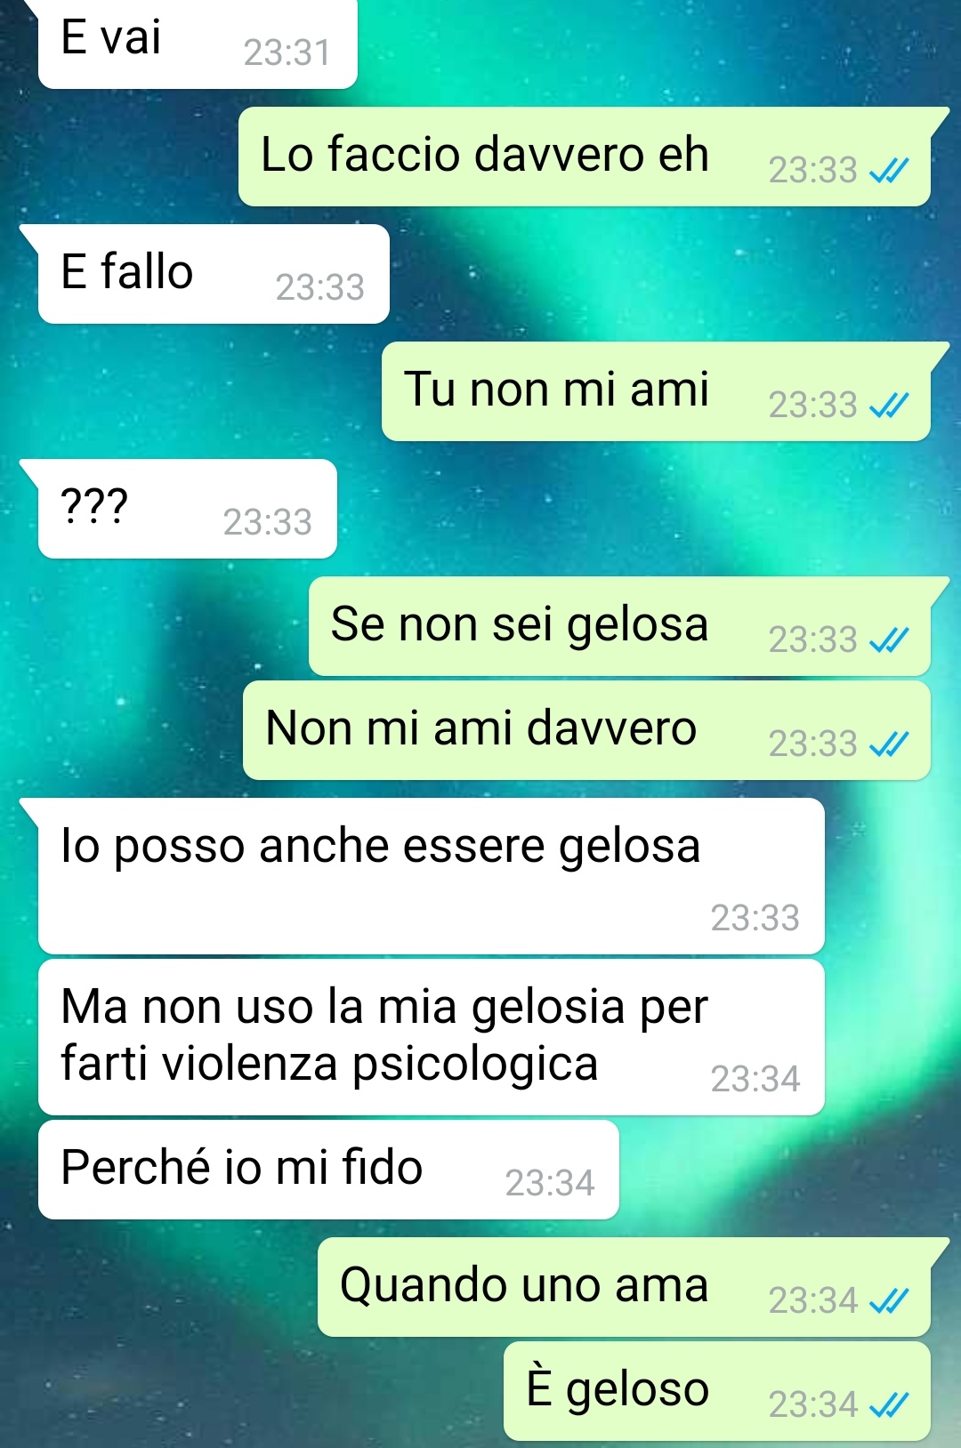Click read ticks on 'È geloso' message
The width and height of the screenshot is (961, 1448).
pyautogui.click(x=889, y=1404)
